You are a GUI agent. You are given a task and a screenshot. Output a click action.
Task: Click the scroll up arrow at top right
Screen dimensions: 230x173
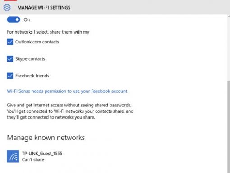pos(229,16)
